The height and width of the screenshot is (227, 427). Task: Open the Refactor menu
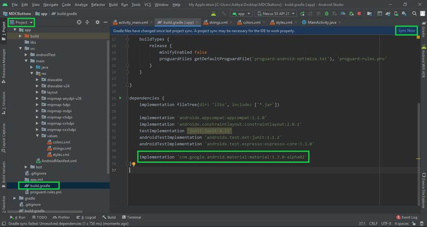click(x=98, y=5)
